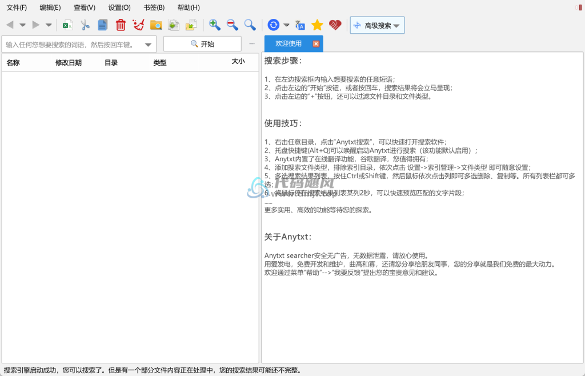The height and width of the screenshot is (376, 585).
Task: Sort results by 名称 column
Action: [13, 63]
